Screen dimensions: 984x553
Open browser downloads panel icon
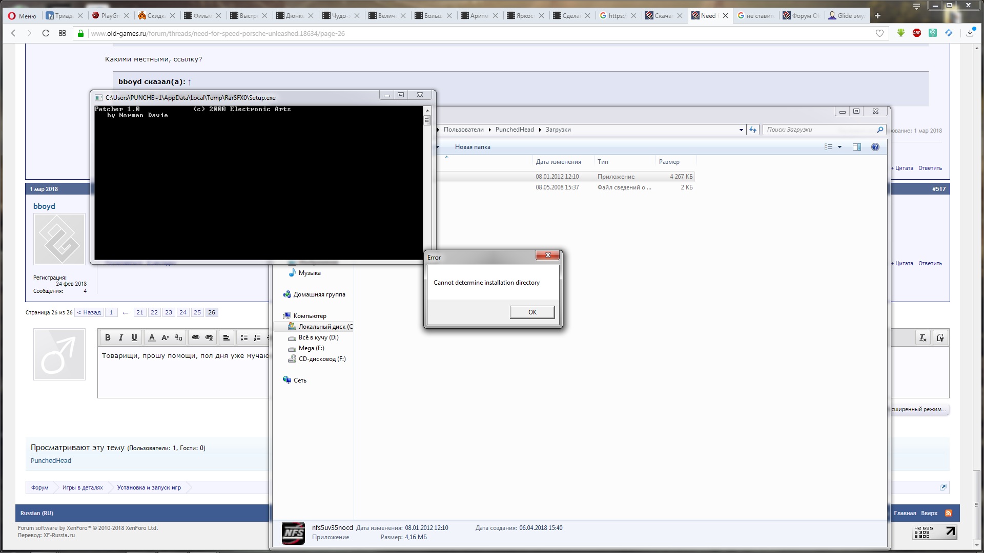(x=970, y=33)
